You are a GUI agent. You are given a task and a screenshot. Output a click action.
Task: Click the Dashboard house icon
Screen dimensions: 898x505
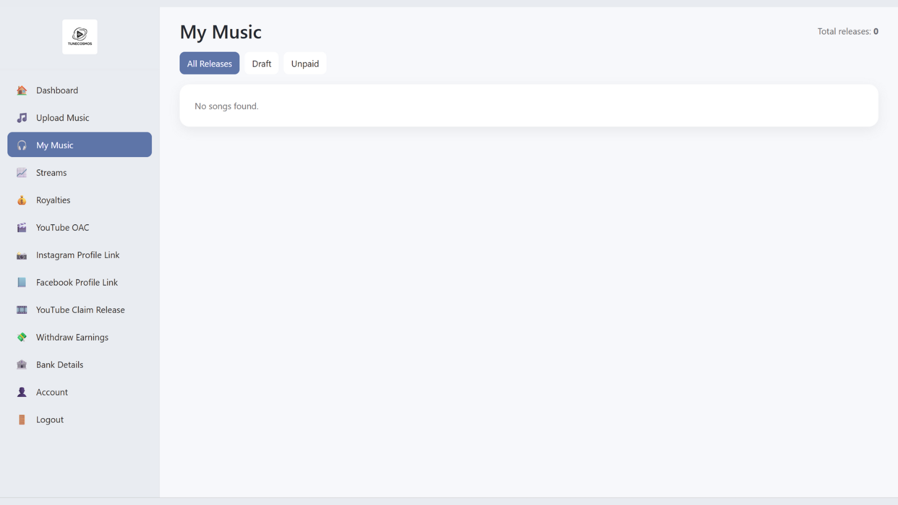point(22,90)
